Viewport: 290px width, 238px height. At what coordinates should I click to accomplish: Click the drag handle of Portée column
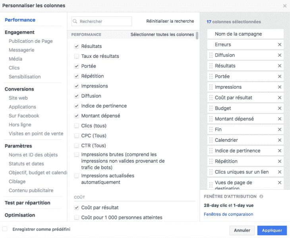tap(211, 76)
